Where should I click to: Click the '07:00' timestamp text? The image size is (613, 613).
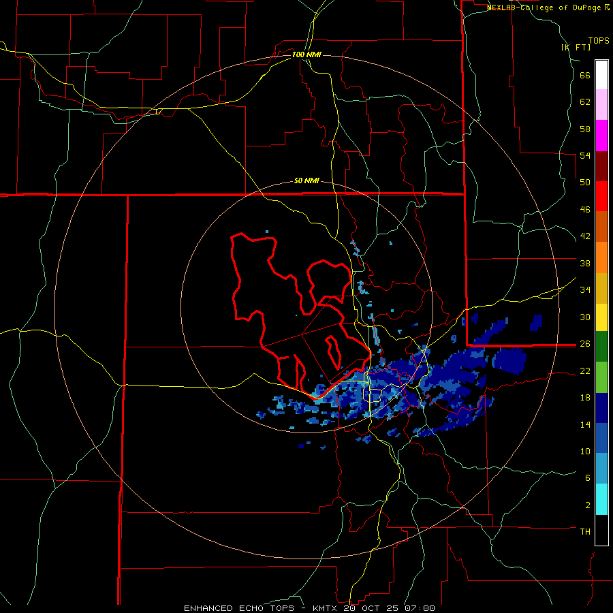[420, 608]
